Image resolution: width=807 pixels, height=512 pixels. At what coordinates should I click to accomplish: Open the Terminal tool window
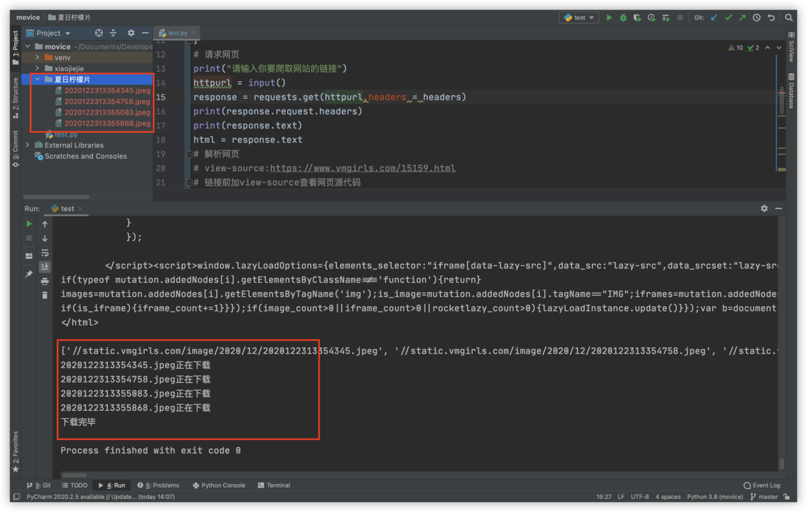point(273,485)
